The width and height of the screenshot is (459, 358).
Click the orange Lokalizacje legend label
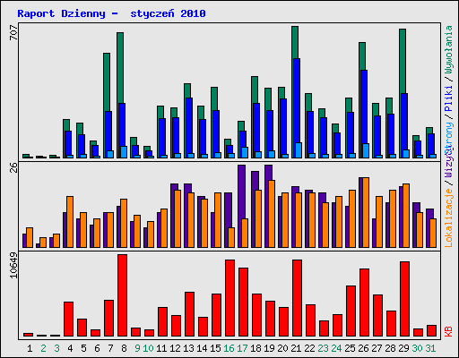point(448,217)
